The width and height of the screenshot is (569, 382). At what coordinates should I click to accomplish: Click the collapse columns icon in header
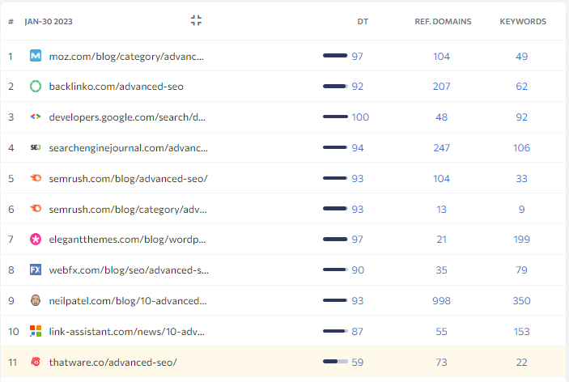[196, 20]
